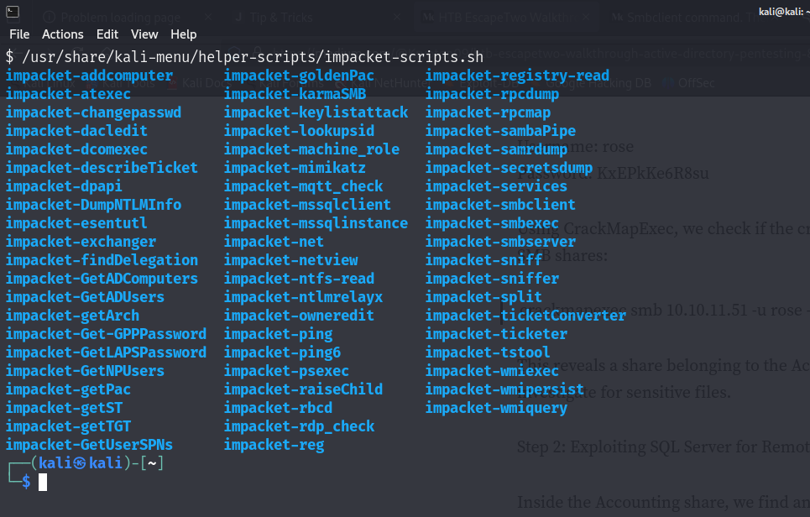Click the 'impacket-exchanger' entry
This screenshot has height=517, width=810.
point(81,242)
